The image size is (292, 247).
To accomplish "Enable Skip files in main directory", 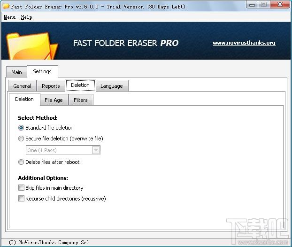I will 21,188.
